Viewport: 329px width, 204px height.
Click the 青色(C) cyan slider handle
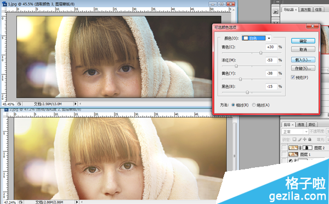260,53
